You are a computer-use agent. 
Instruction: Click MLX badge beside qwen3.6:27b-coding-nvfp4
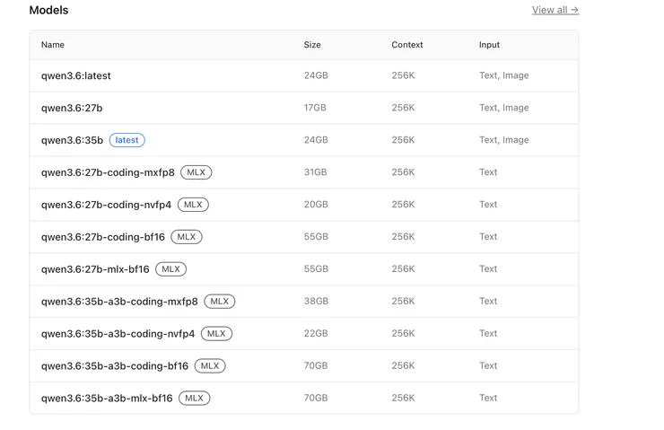pos(193,205)
